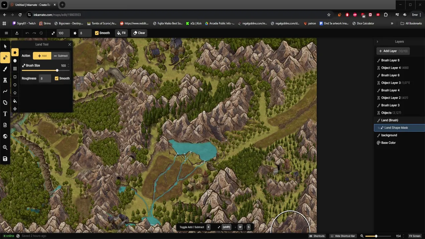The height and width of the screenshot is (239, 425).
Task: Click the zoom level slider handle
Action: [x=376, y=236]
